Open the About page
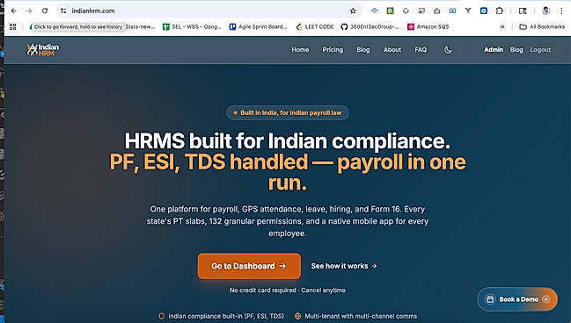Screen dimensions: 571x323 point(392,50)
